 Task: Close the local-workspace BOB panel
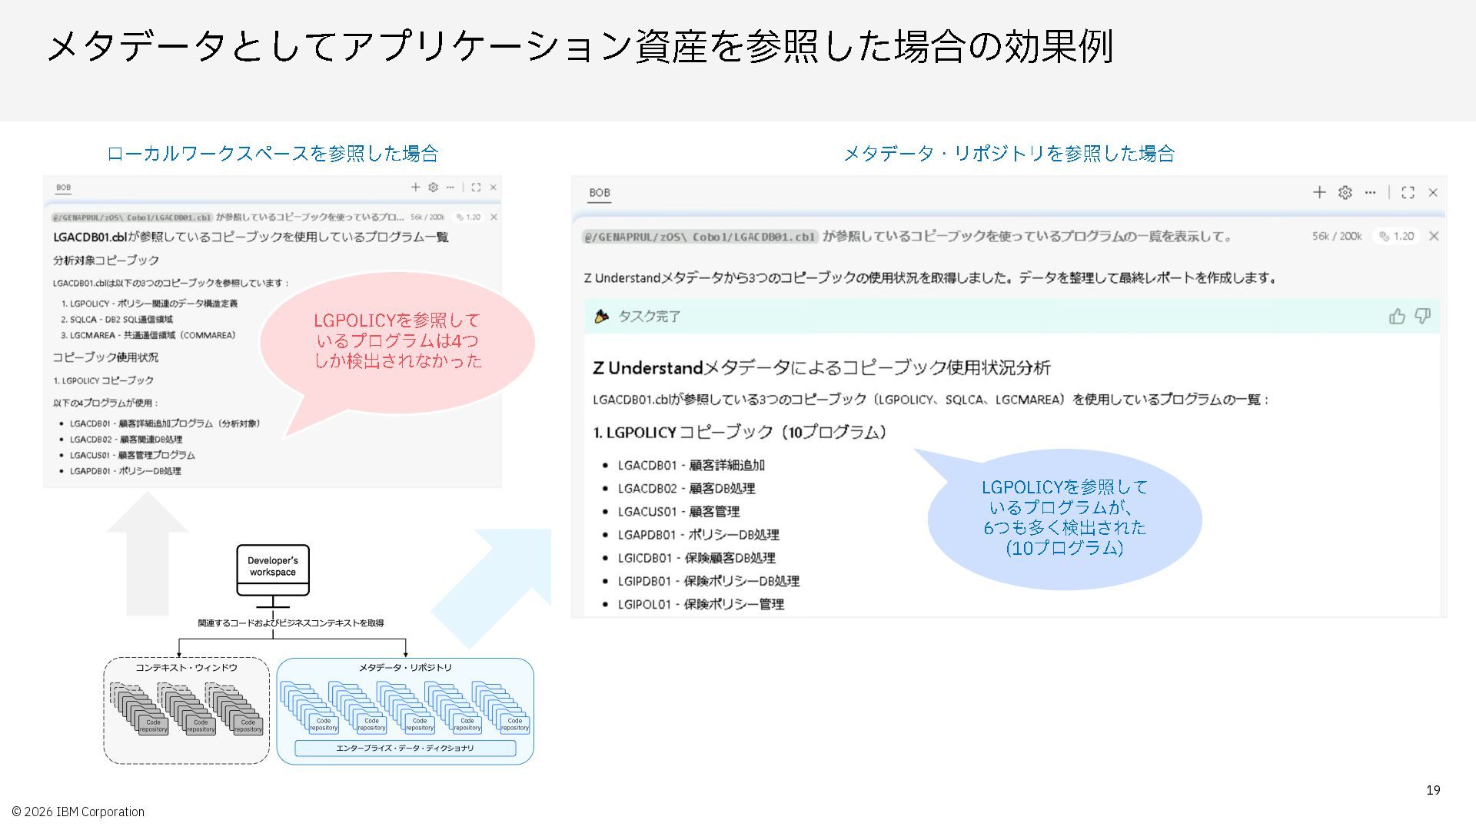(494, 187)
